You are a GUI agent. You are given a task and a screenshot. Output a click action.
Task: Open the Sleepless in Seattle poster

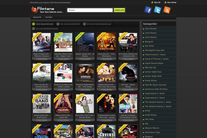(x=85, y=73)
